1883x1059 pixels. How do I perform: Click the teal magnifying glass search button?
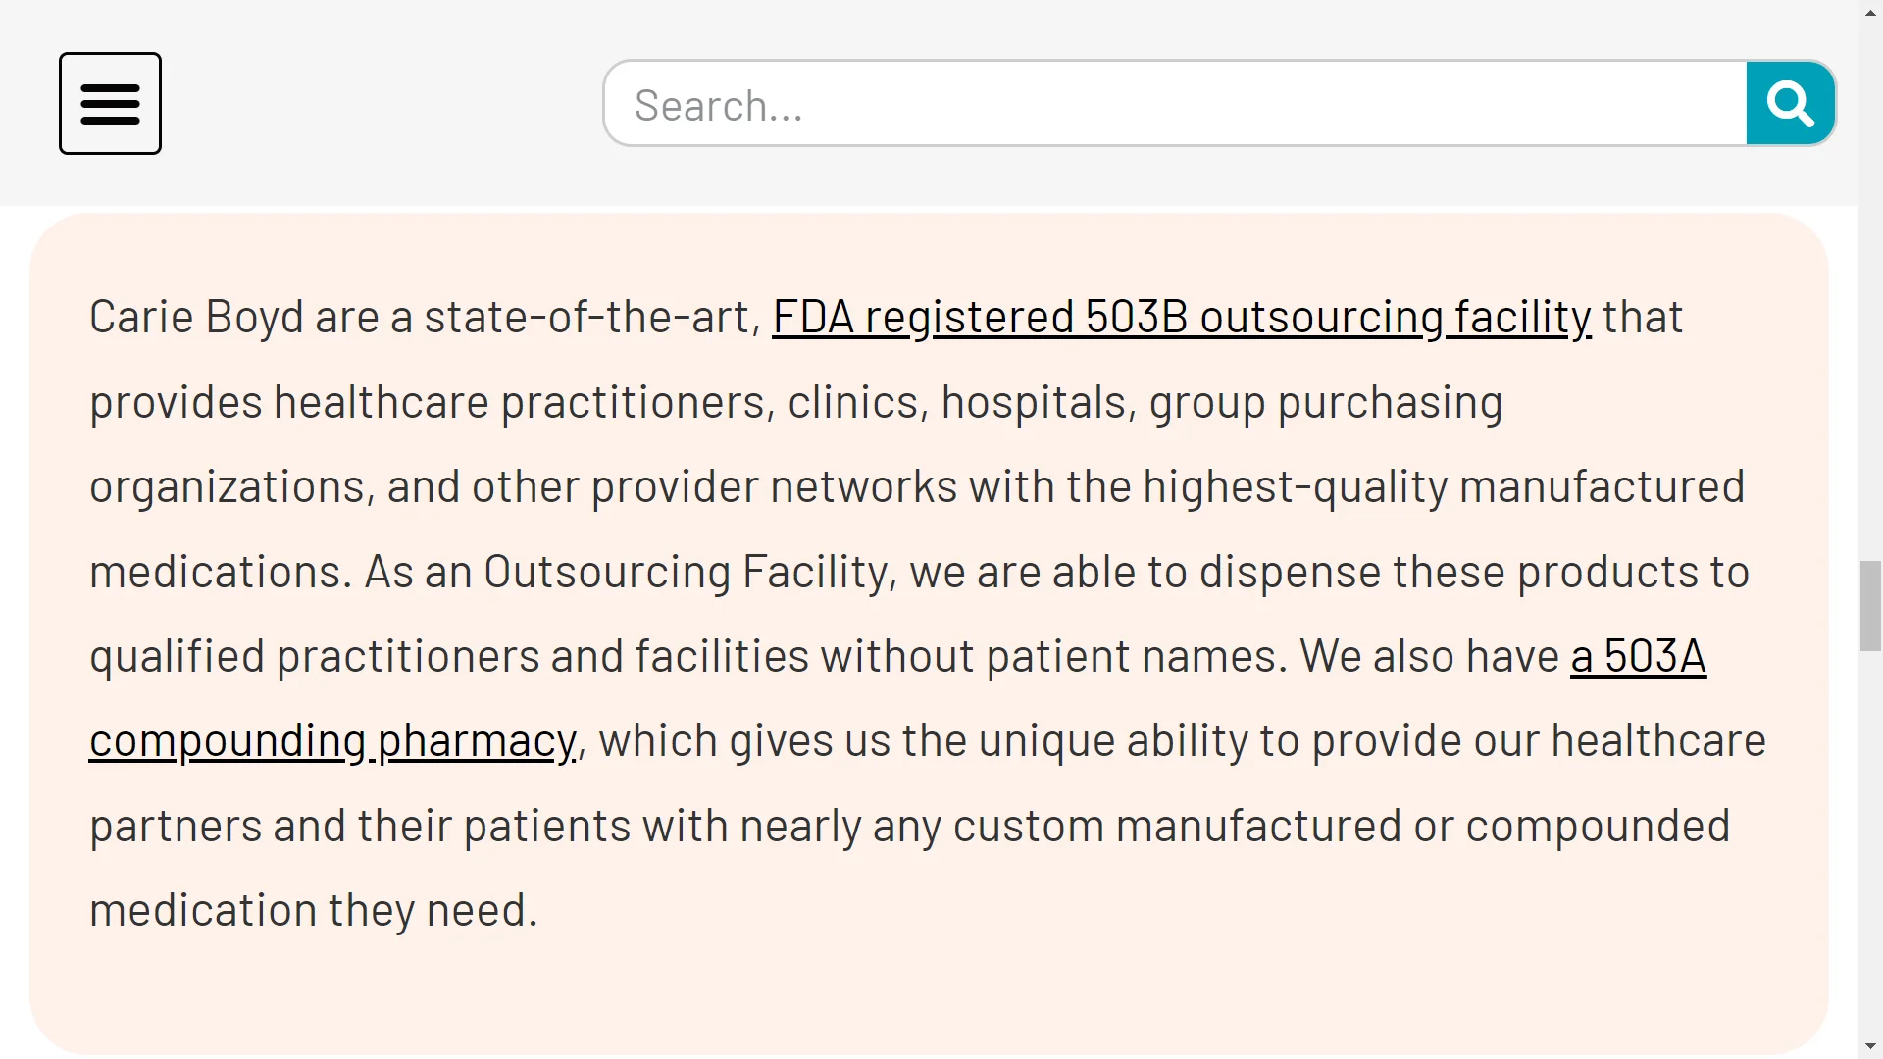pyautogui.click(x=1790, y=103)
